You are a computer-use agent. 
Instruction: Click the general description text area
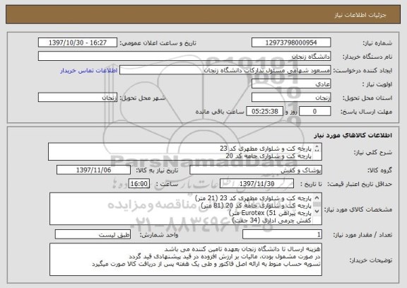[x=185, y=152]
